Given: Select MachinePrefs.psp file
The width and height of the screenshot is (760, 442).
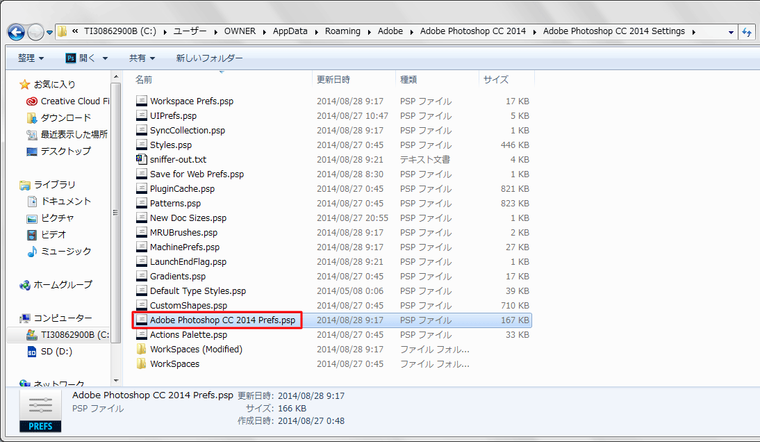Looking at the screenshot, I should 185,247.
